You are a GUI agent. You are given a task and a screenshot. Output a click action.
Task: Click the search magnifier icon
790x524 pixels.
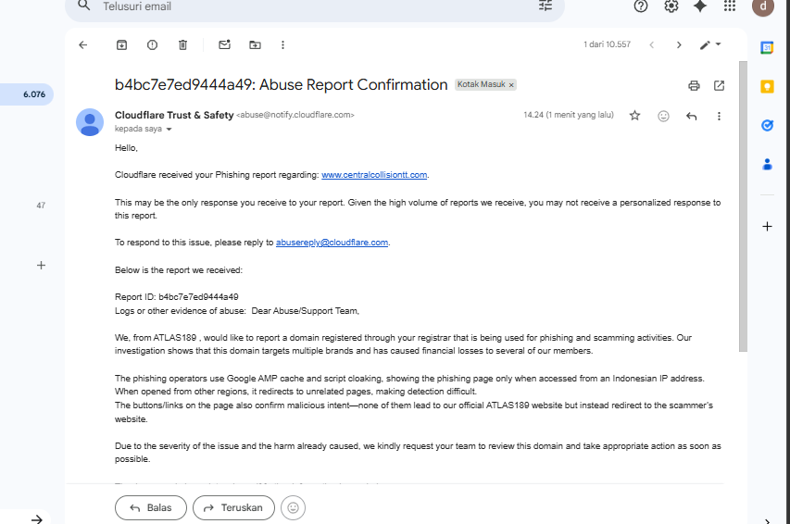click(83, 6)
